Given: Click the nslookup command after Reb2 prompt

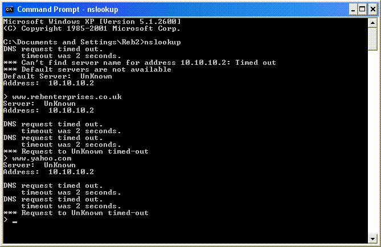Looking at the screenshot, I should point(162,42).
